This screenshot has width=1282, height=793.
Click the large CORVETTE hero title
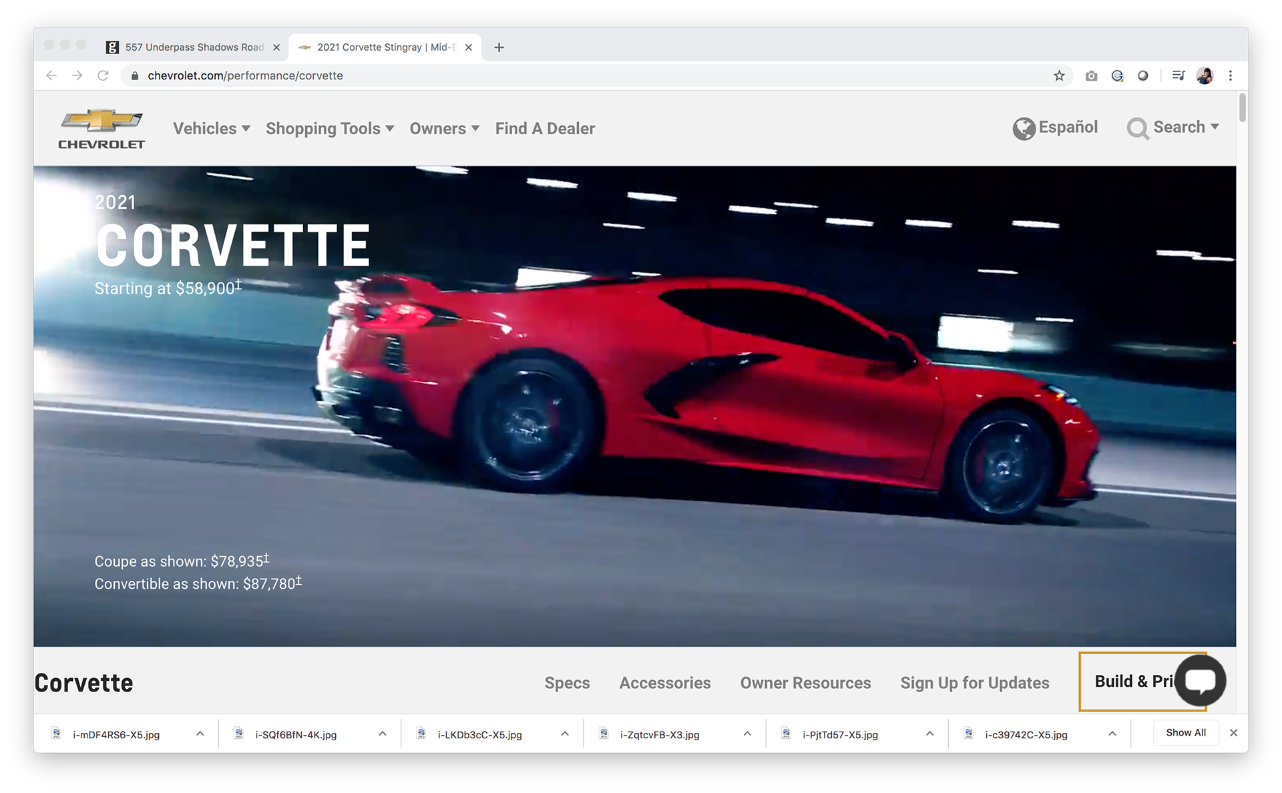[233, 245]
